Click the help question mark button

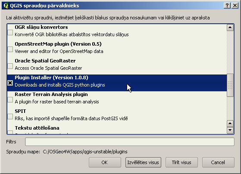tap(227, 6)
